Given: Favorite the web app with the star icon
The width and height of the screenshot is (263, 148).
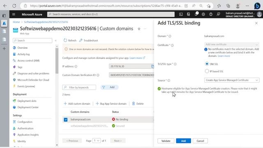Looking at the screenshot, I should tap(139, 29).
